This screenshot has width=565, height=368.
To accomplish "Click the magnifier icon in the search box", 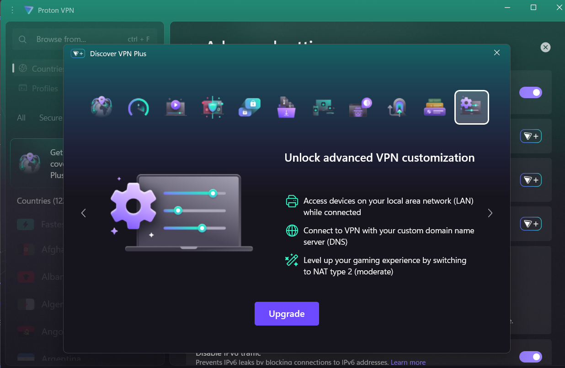I will (22, 40).
